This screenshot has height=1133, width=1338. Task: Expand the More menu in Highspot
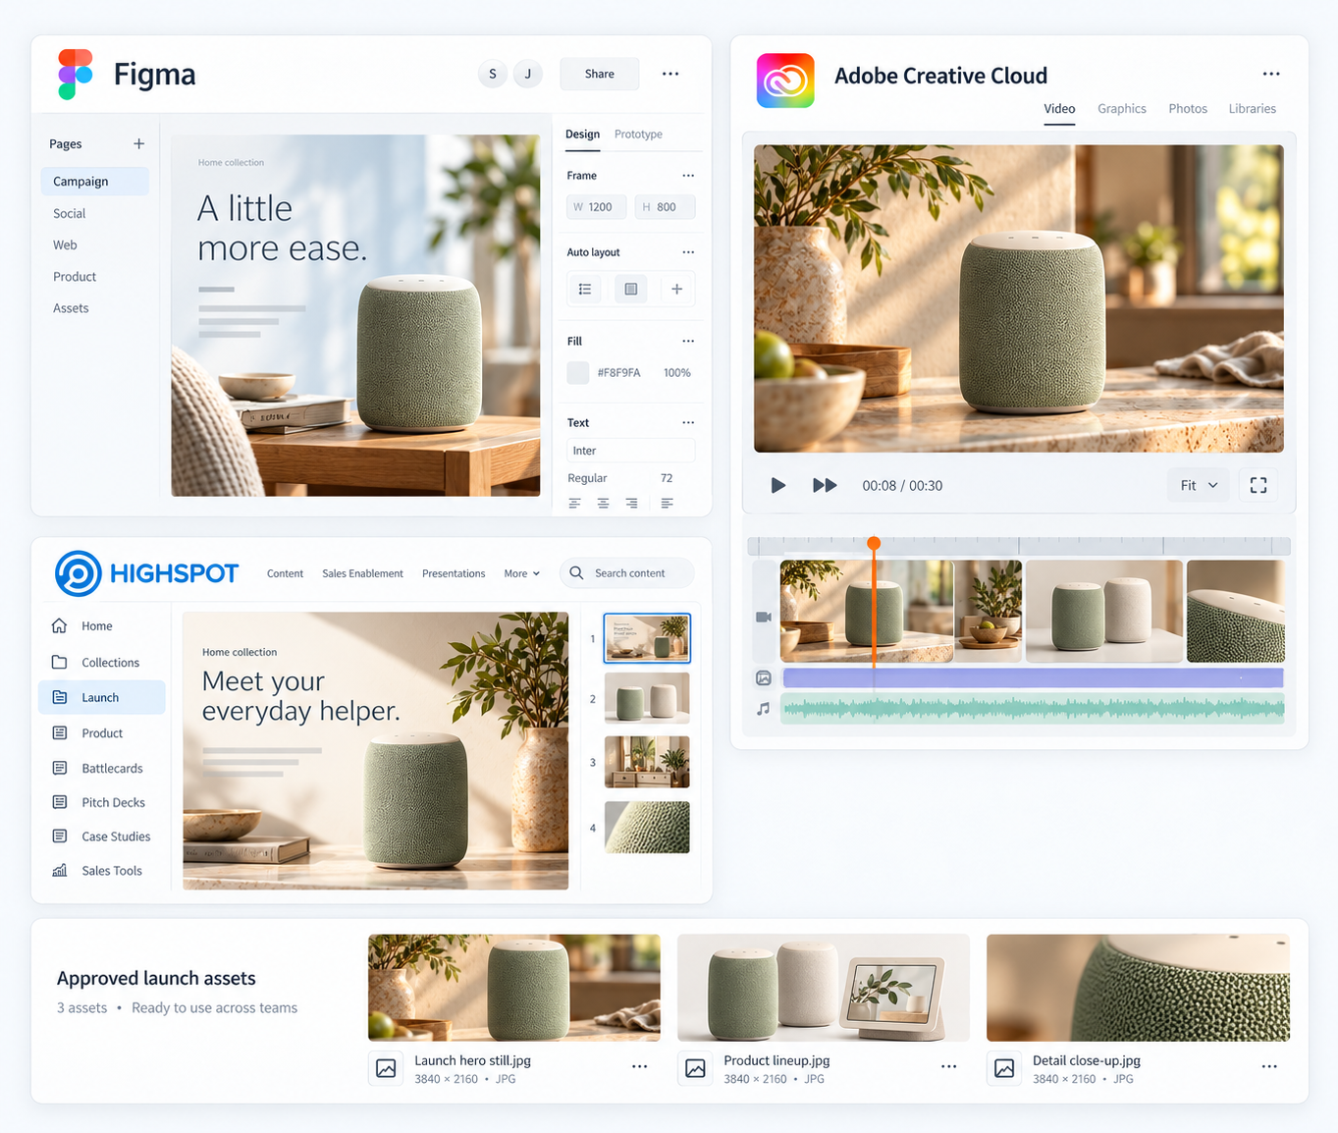coord(522,573)
